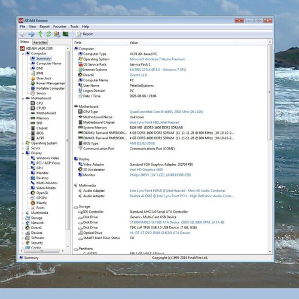Click the Fonts icon in tree
The image size is (299, 299).
(x=33, y=208)
